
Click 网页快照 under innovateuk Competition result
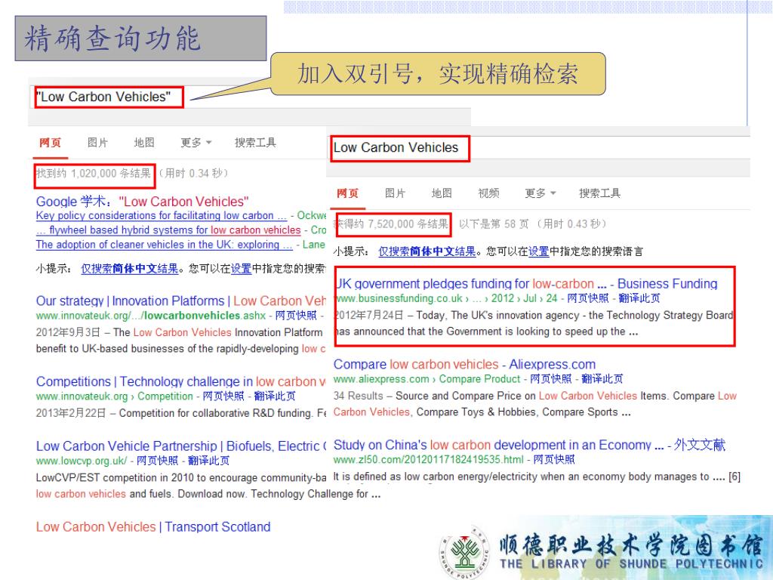click(223, 396)
